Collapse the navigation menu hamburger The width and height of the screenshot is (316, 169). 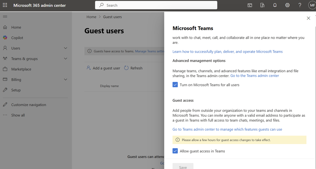5,16
